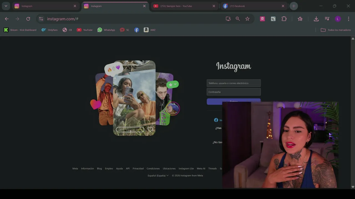
Task: Open the Meta footer link
Action: [x=75, y=169]
